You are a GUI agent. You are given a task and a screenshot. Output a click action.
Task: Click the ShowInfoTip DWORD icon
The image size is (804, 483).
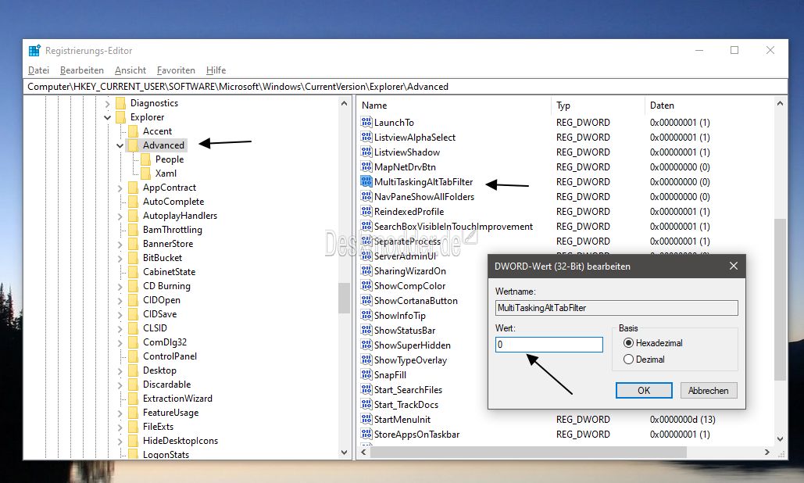366,315
